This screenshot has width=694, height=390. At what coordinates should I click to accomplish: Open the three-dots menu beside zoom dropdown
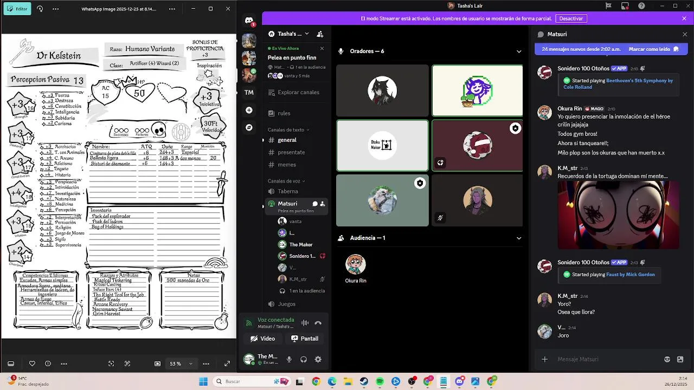pos(206,363)
